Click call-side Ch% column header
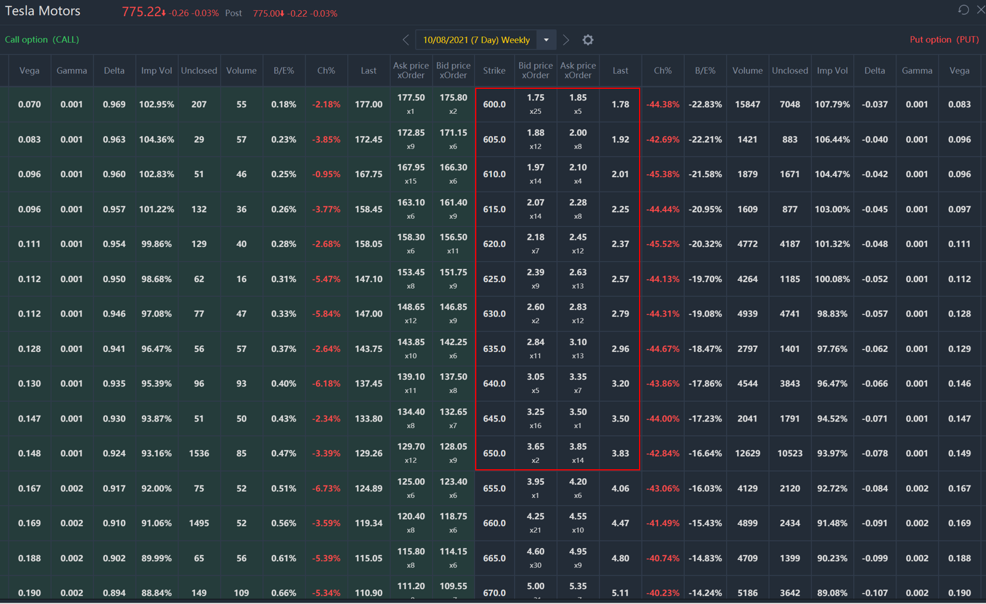This screenshot has height=604, width=986. 326,70
